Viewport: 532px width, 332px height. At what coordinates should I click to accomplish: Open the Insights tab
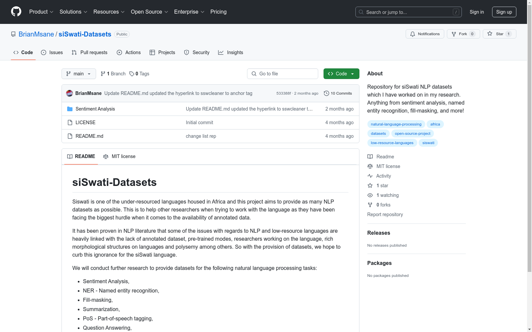(230, 52)
